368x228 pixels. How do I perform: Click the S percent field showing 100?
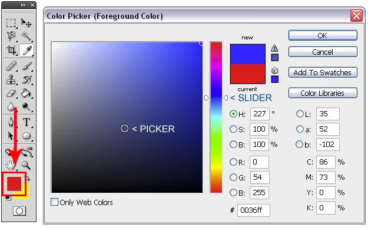(259, 129)
